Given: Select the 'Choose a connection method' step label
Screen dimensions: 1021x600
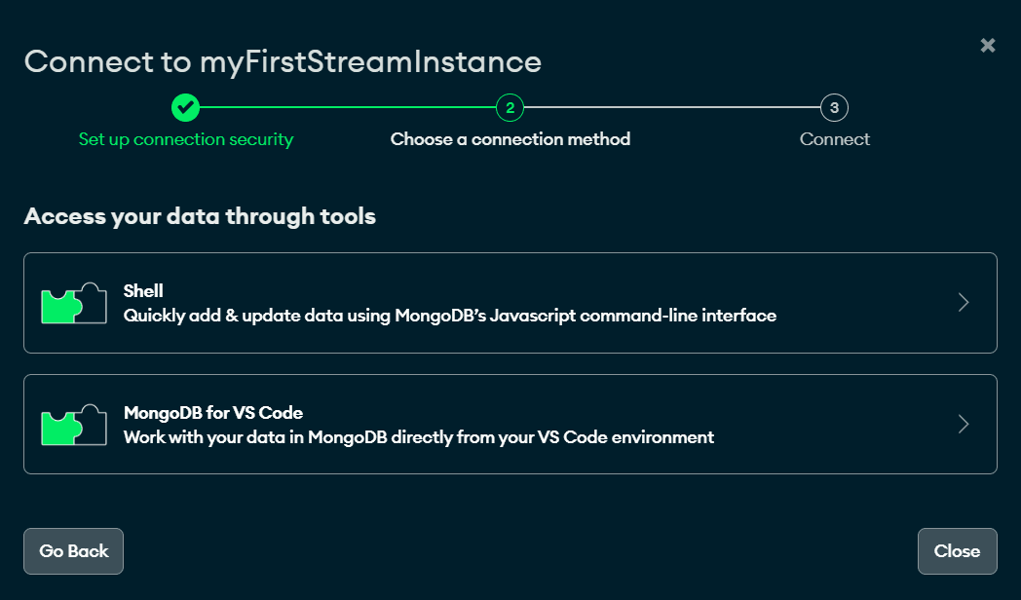Looking at the screenshot, I should tap(510, 139).
